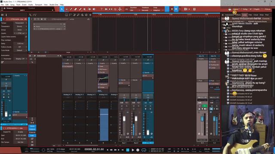275x154 pixels.
Task: Toggle Autoscroll button in the toolbar
Action: [176, 9]
